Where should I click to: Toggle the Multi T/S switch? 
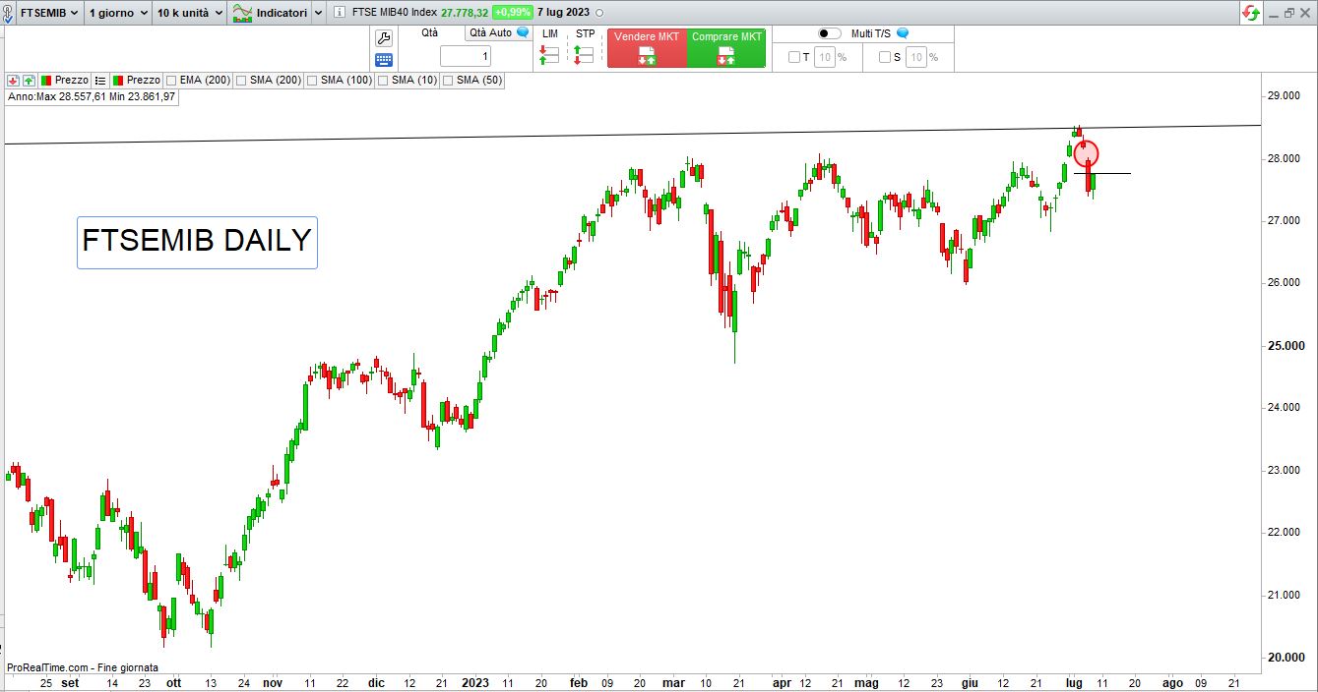coord(830,33)
